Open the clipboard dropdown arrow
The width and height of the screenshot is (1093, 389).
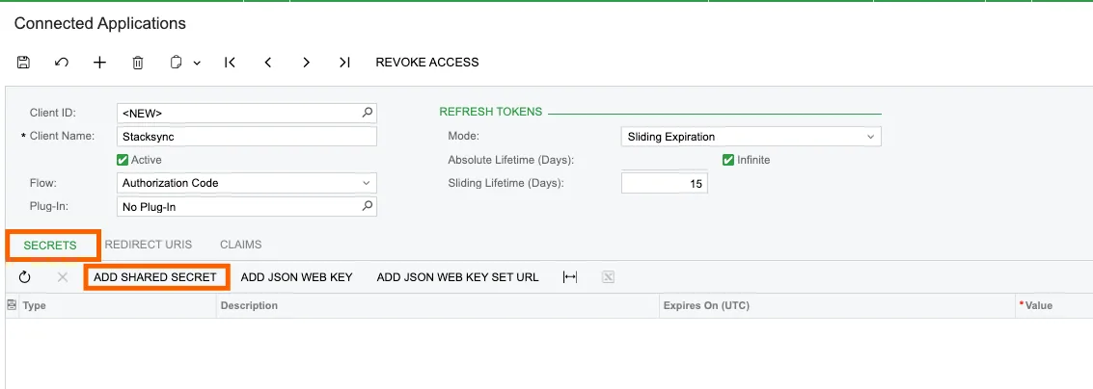[x=197, y=63]
